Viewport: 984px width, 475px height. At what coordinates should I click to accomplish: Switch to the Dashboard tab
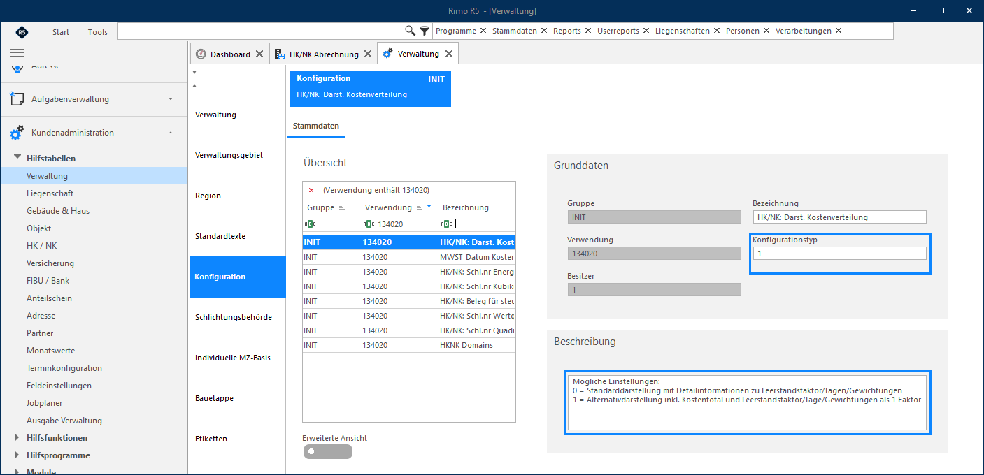pyautogui.click(x=230, y=54)
